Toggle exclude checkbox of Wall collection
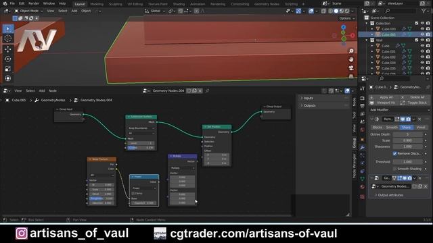This screenshot has width=433, height=243. click(417, 40)
